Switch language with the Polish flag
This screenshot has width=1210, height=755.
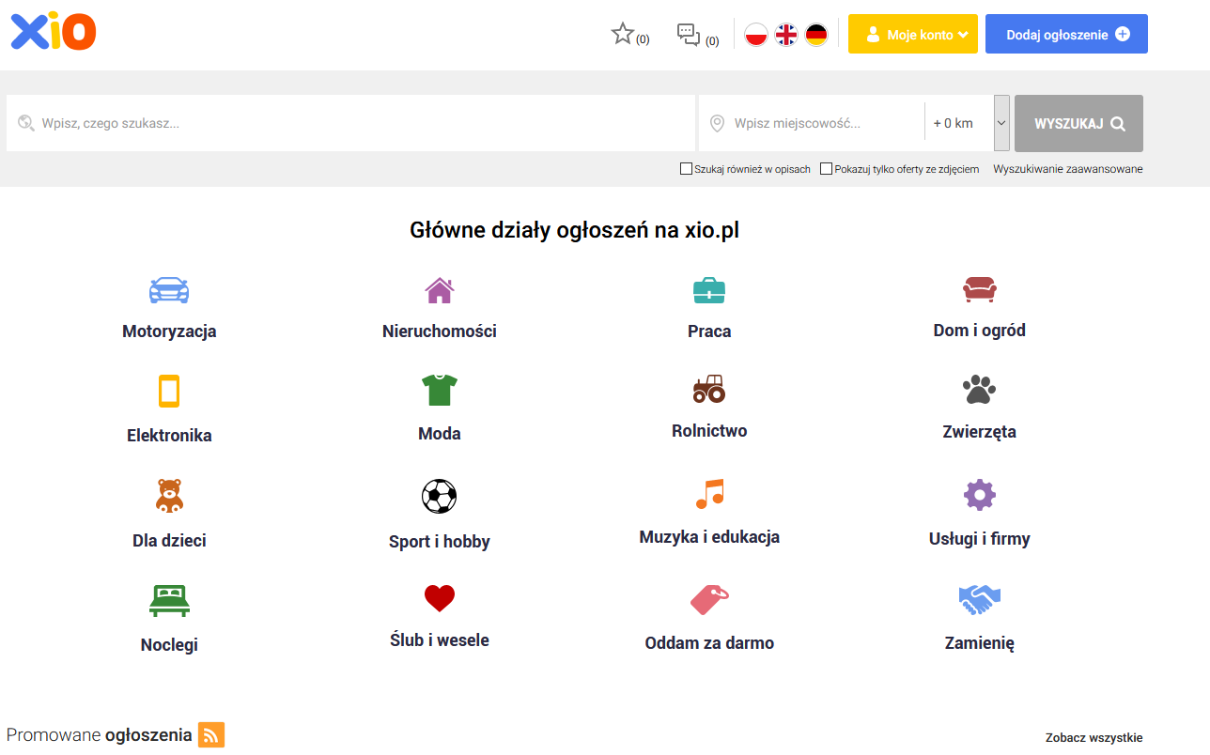[x=756, y=35]
